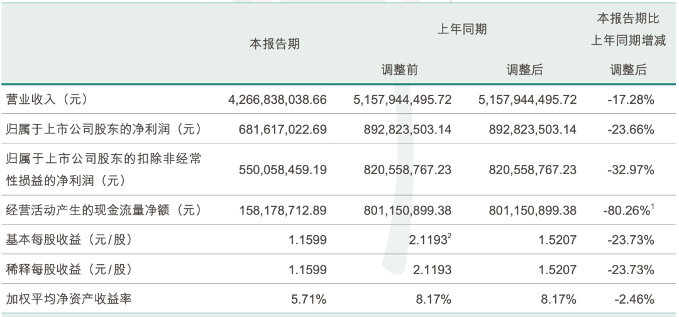Click 调整后 under 上年同期
The width and height of the screenshot is (679, 317).
(524, 70)
